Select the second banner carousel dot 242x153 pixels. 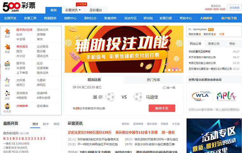169,70
